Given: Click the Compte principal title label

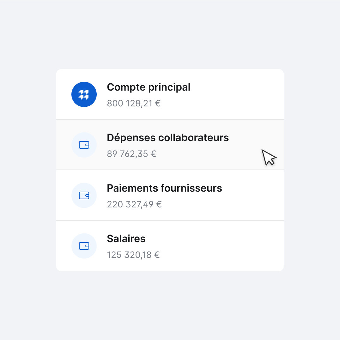Looking at the screenshot, I should coord(149,87).
